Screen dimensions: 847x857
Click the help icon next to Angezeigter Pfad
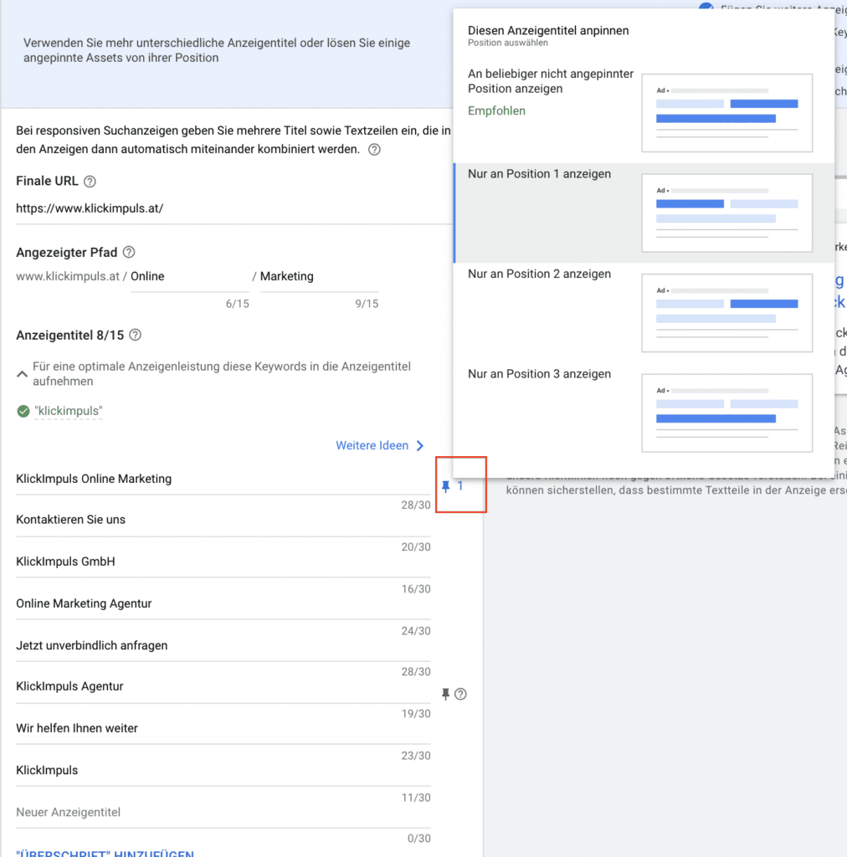(129, 252)
